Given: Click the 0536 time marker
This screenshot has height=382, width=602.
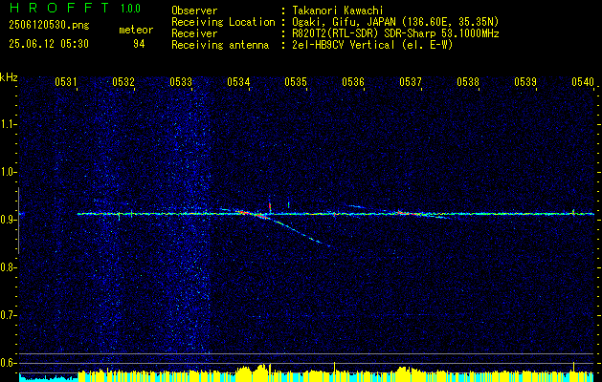Looking at the screenshot, I should tap(353, 81).
